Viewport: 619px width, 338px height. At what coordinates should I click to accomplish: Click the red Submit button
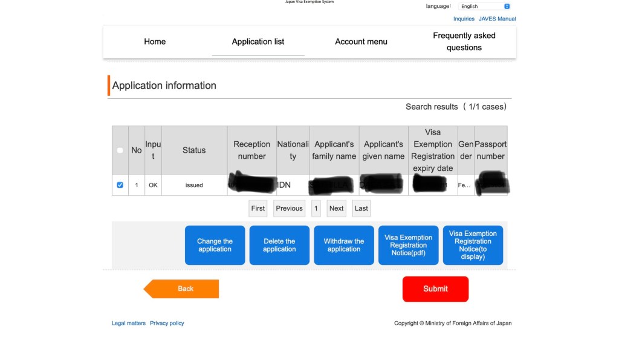click(435, 289)
